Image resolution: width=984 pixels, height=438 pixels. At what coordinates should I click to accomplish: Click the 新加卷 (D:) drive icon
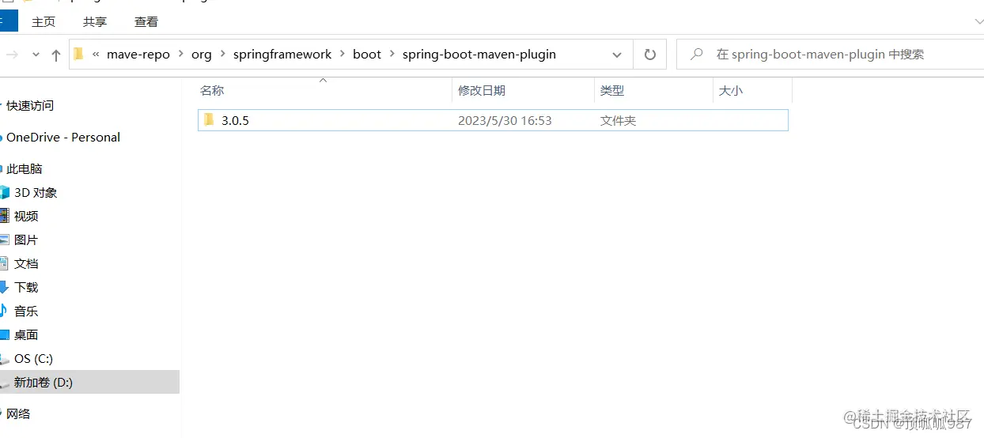coord(5,383)
